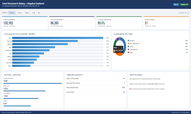Click the 41% Sex-based percentage
The image size is (191, 114).
(x=187, y=41)
